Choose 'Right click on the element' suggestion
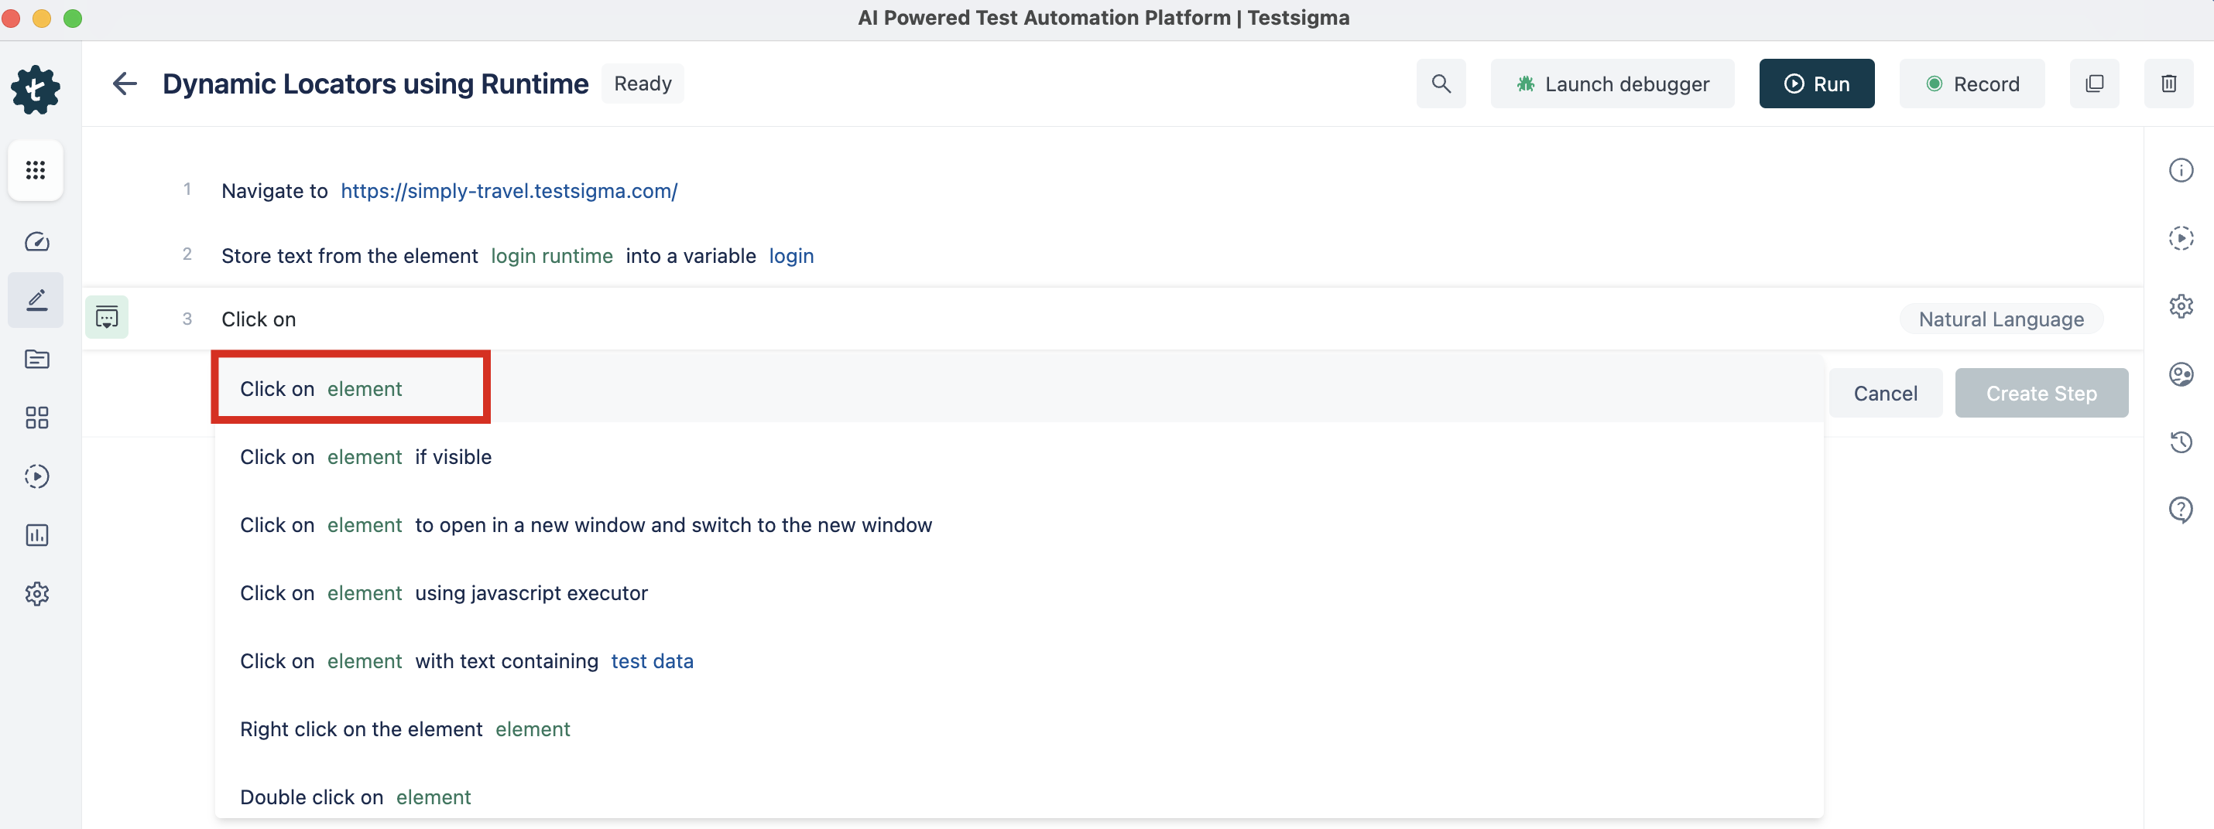Viewport: 2214px width, 829px height. click(x=1019, y=728)
